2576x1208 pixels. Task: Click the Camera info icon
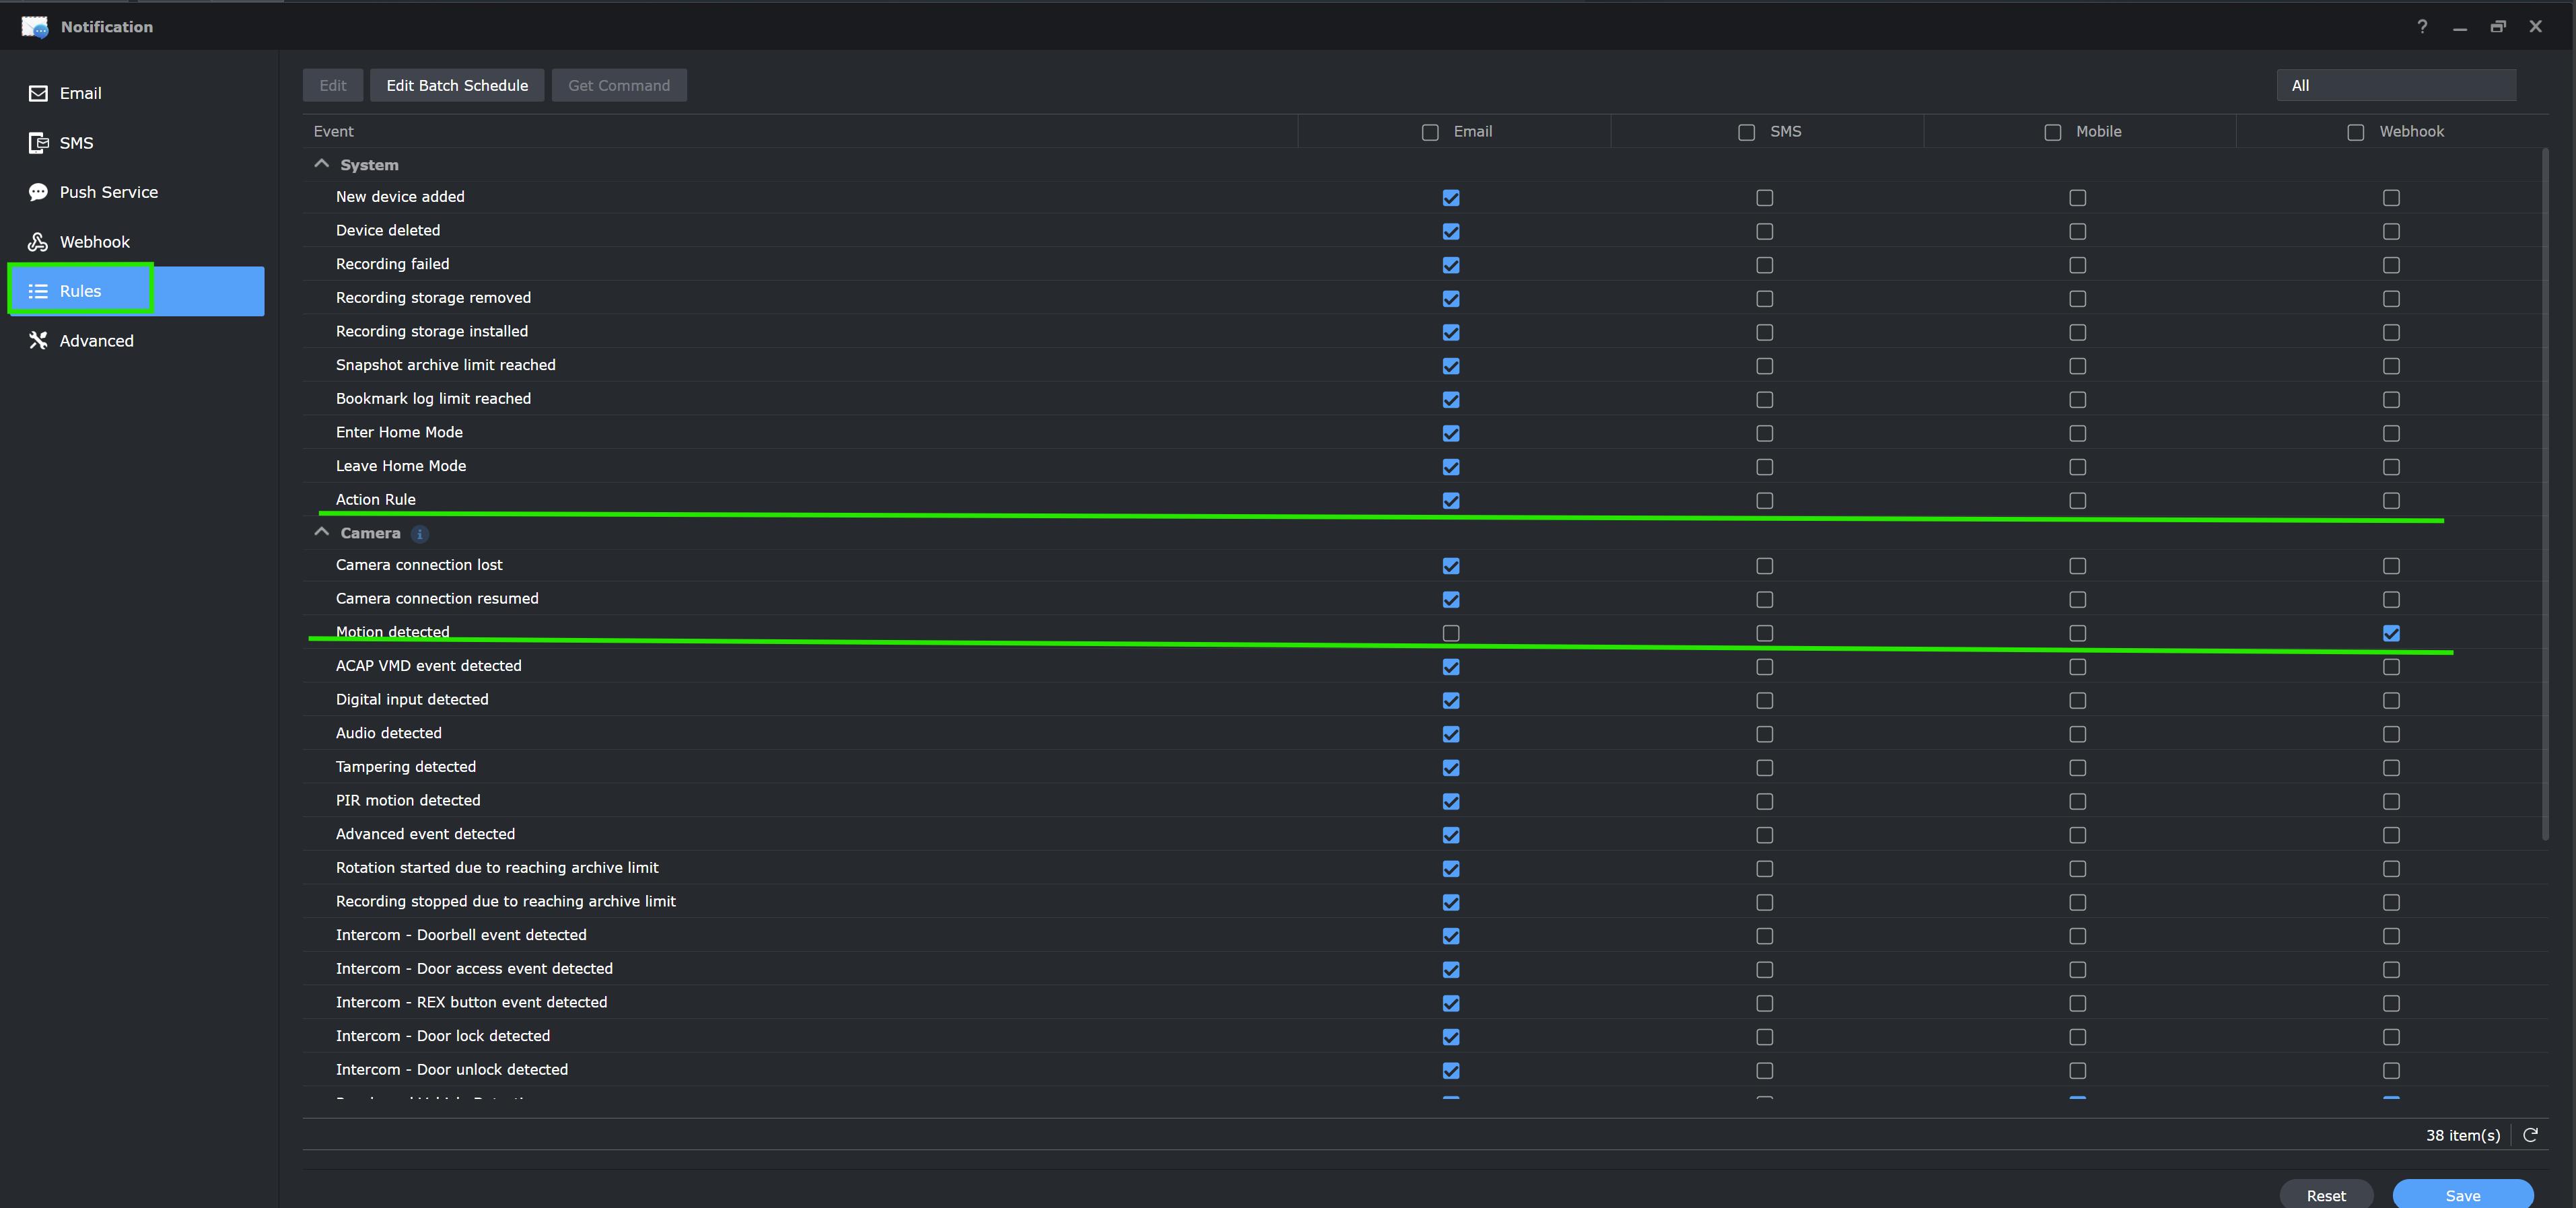(420, 534)
